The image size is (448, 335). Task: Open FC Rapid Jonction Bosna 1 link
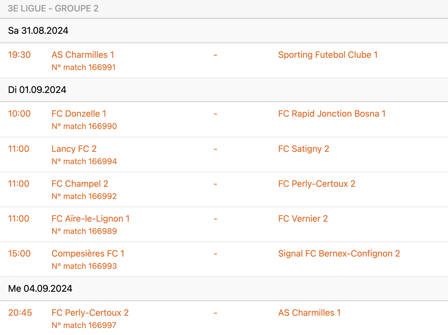click(x=332, y=114)
